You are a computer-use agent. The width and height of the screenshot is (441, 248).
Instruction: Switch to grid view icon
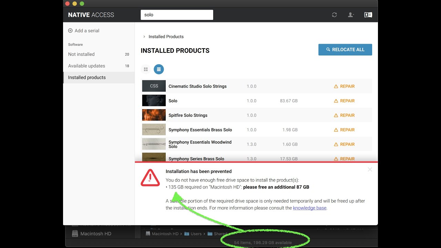pos(146,69)
